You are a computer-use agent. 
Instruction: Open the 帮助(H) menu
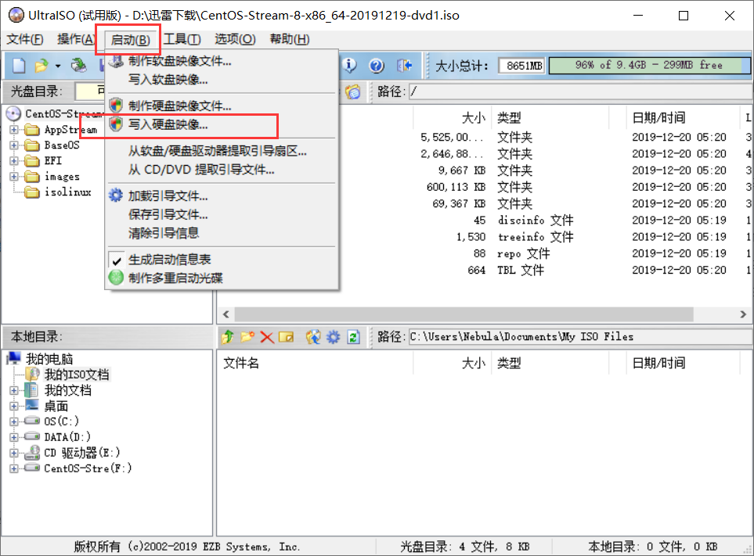290,39
